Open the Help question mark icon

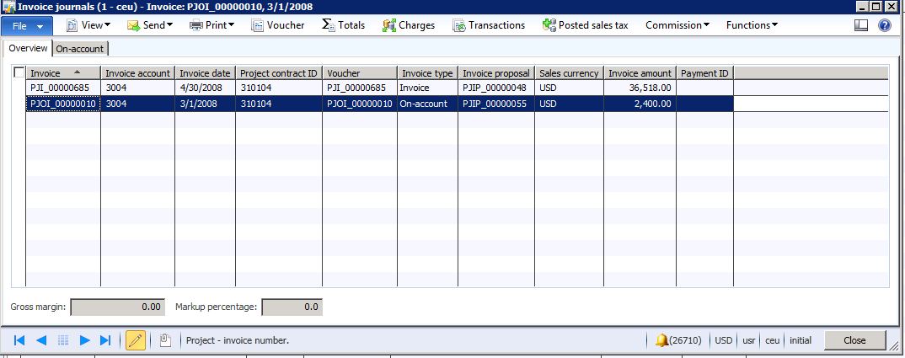[884, 25]
